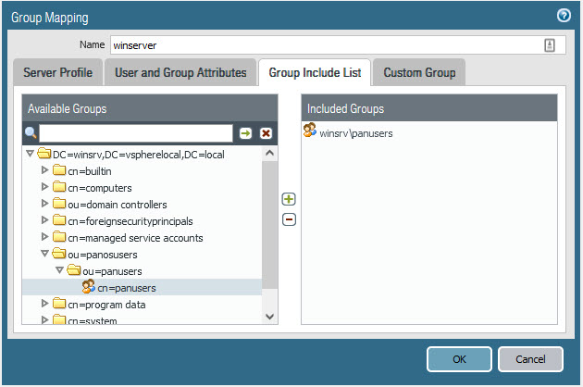Click the winsrv\panusers group icon in Included Groups
583x387 pixels.
point(310,132)
